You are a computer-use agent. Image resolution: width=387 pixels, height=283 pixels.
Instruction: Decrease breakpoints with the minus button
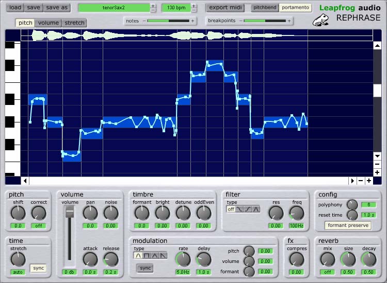click(240, 21)
